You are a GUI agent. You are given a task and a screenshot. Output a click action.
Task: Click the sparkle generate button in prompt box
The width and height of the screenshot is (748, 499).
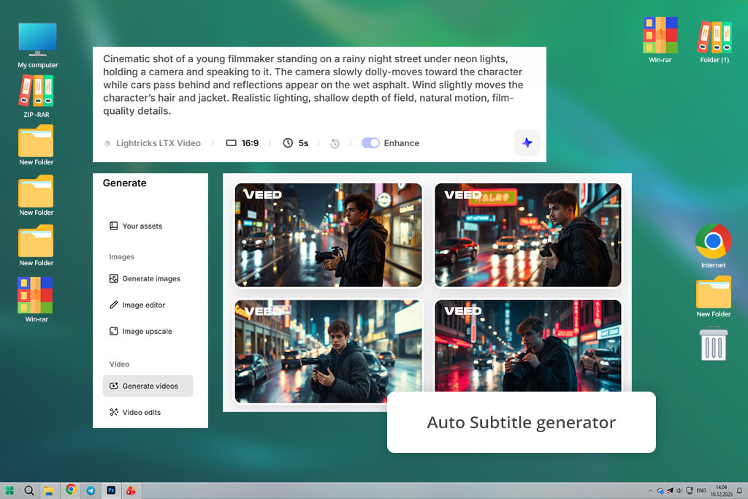click(x=527, y=142)
